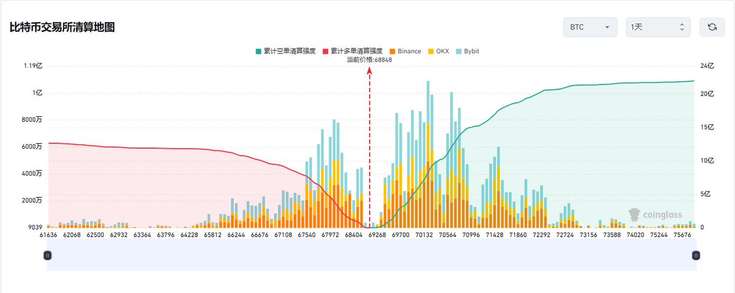
Task: Open the 1天 time range selector
Action: tap(658, 27)
